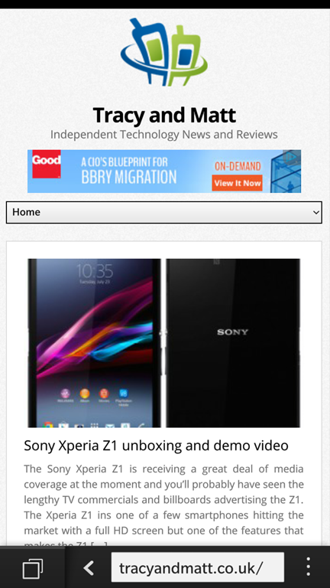
Task: Click the AdChoices triangle icon on banner
Action: (x=292, y=158)
